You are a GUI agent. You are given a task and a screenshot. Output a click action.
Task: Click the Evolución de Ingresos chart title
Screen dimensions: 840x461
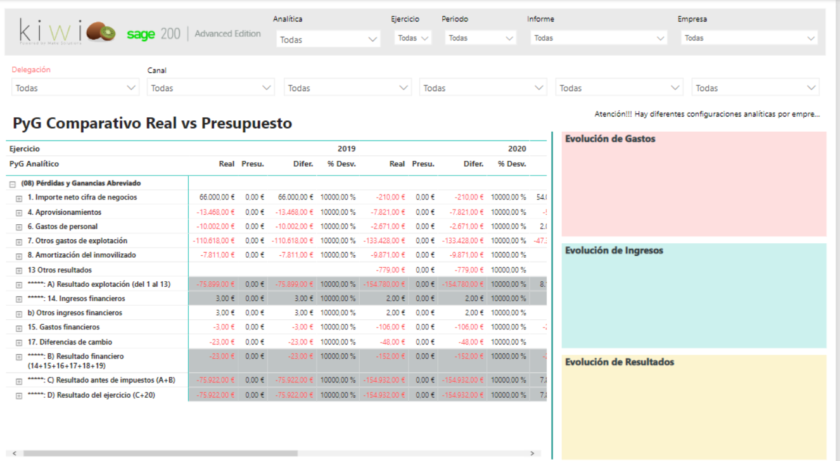(x=614, y=251)
